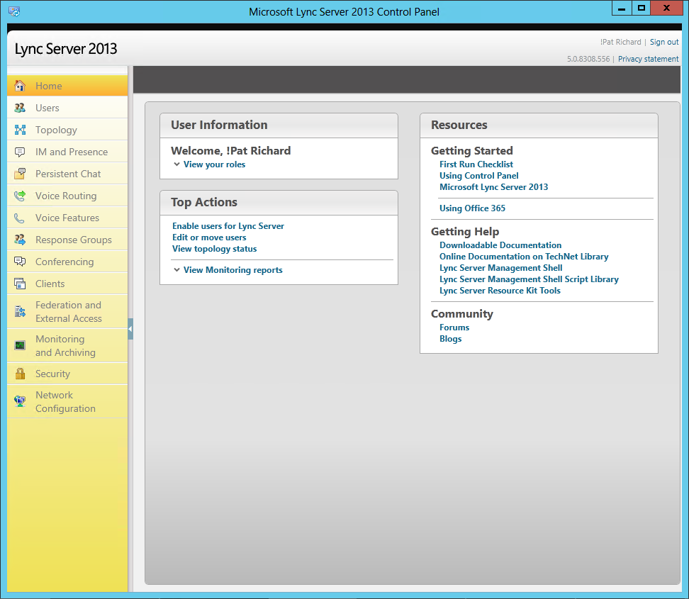Maximize the Control Panel window

point(642,9)
